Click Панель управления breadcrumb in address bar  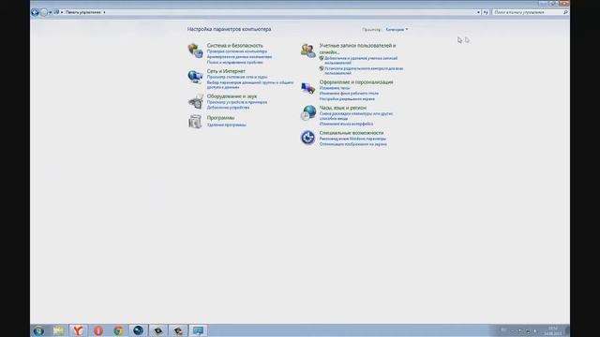(83, 12)
